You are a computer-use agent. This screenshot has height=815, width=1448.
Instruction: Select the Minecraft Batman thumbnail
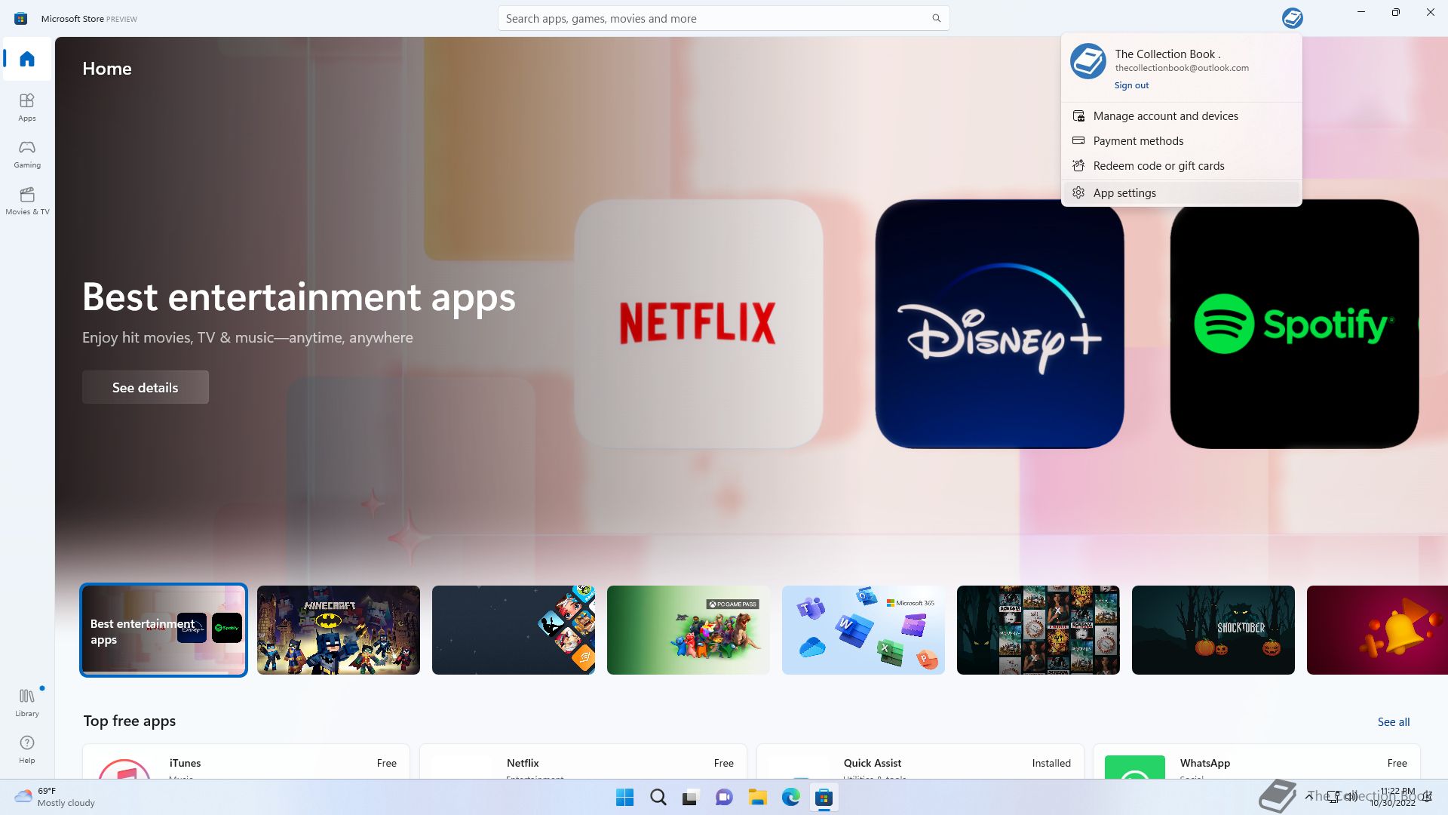[339, 630]
